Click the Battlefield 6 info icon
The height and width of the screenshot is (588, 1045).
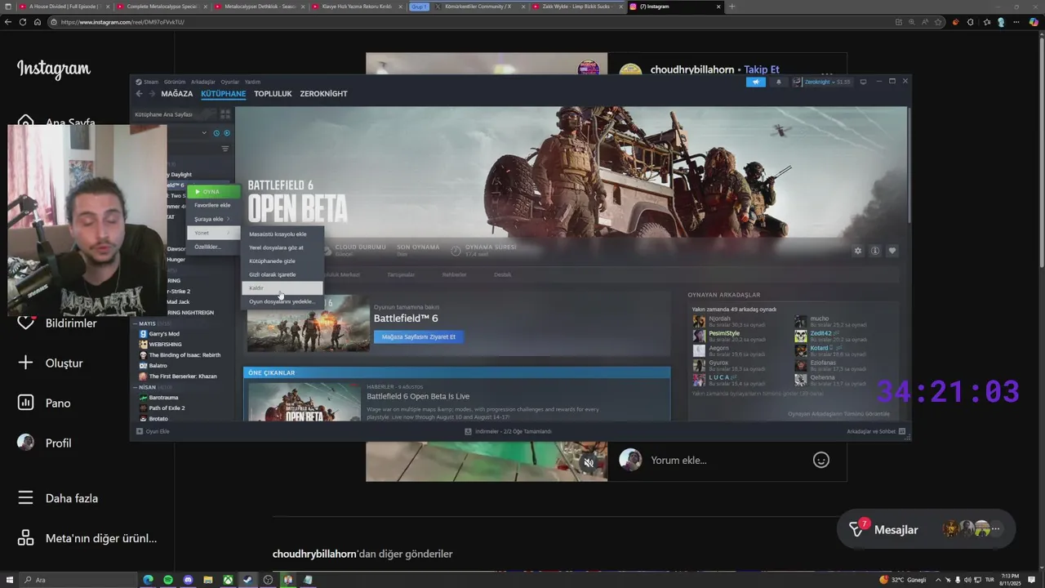point(874,251)
